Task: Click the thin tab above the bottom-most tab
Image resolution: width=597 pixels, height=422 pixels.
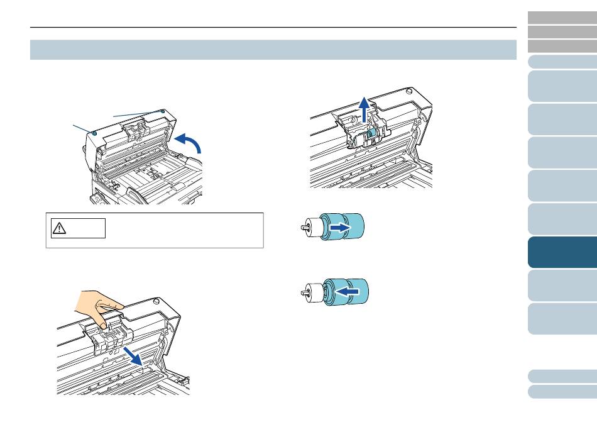Action: (562, 376)
